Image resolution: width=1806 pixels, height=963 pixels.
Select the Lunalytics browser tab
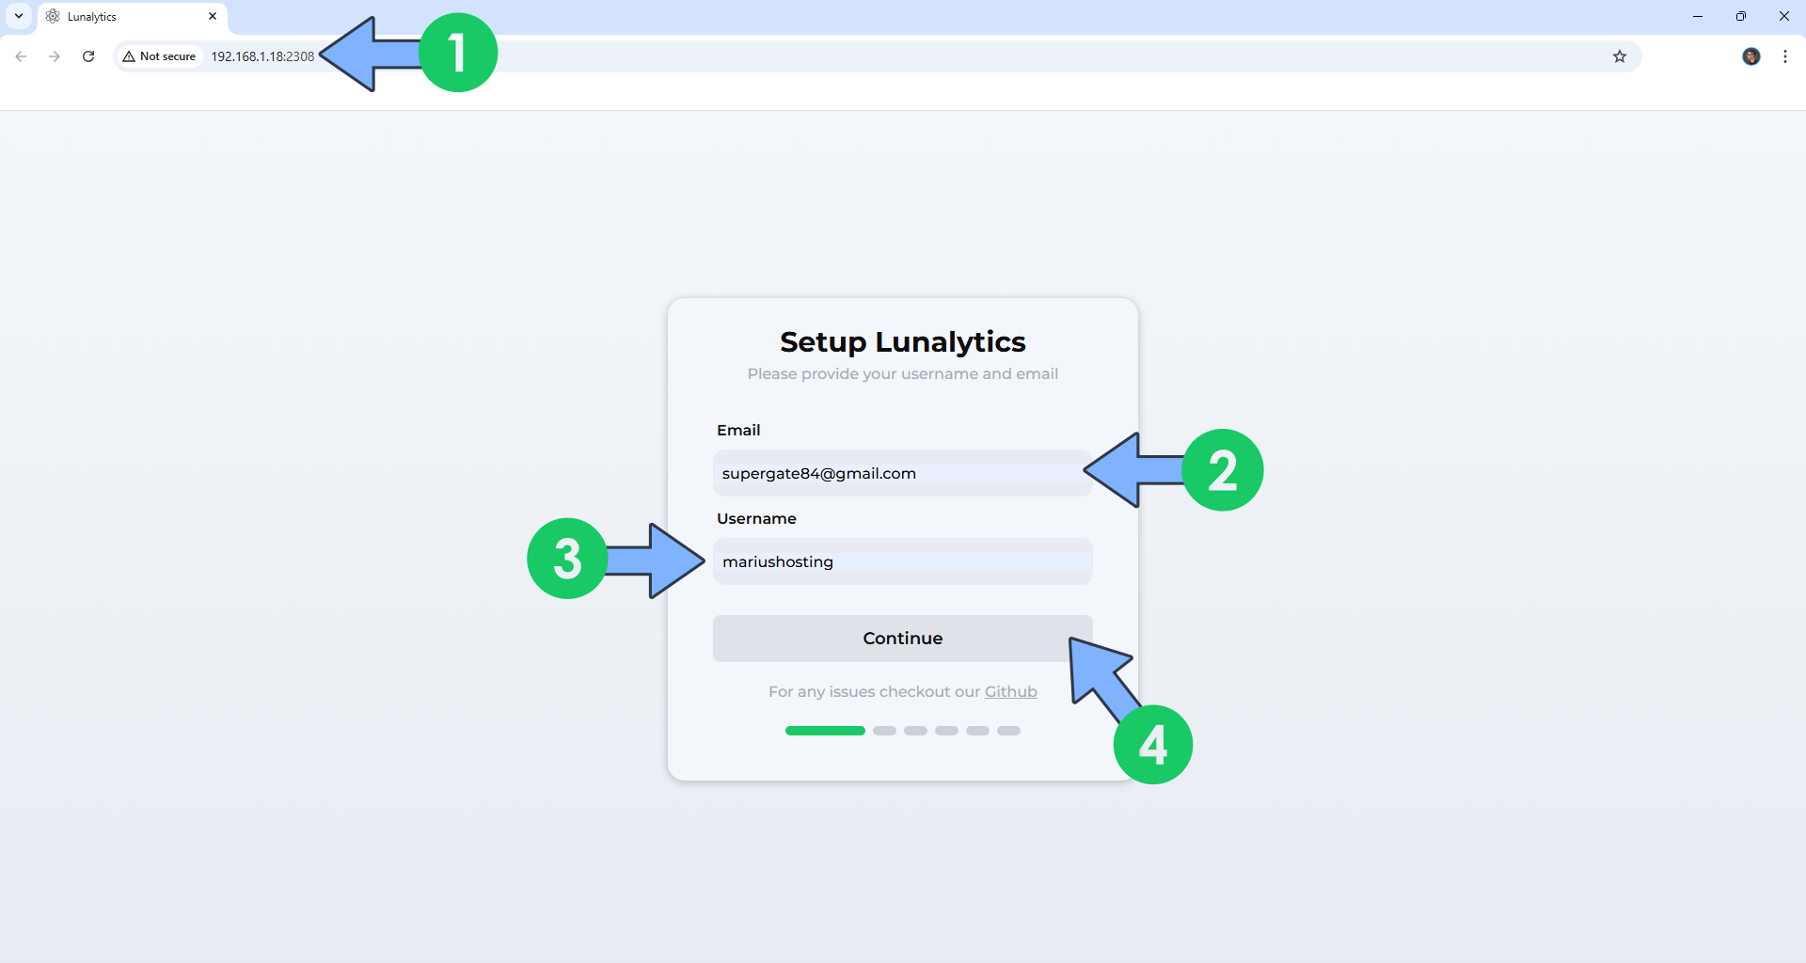tap(132, 17)
